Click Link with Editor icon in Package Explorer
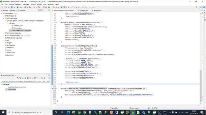 41,10
